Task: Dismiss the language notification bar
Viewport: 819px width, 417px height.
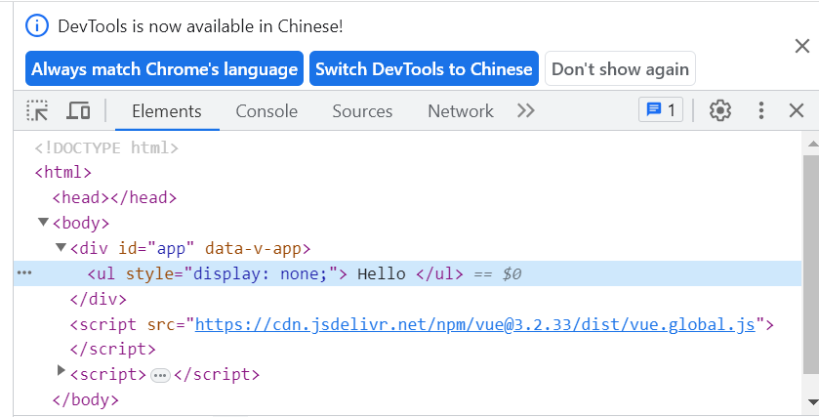Action: click(x=801, y=46)
